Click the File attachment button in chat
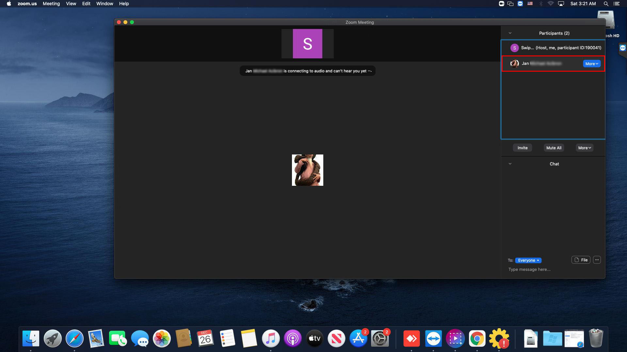 [581, 260]
